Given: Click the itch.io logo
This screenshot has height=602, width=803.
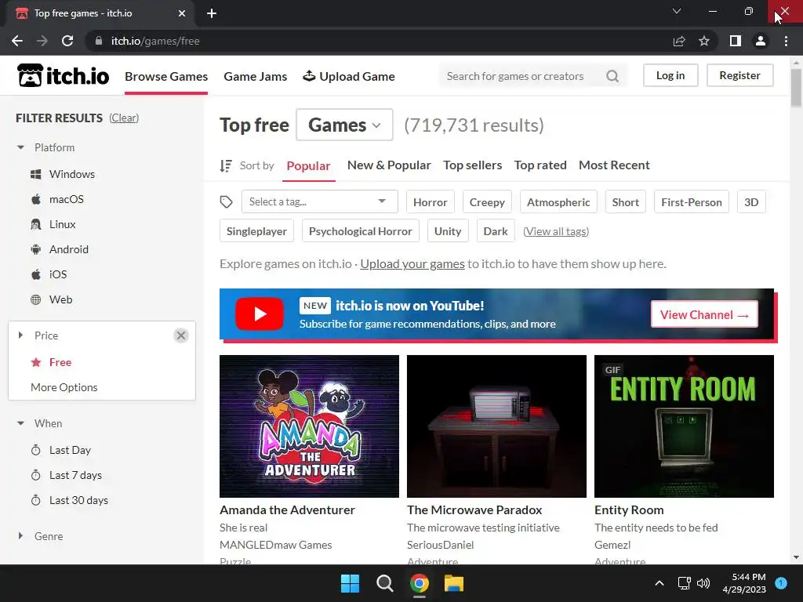Looking at the screenshot, I should pos(63,76).
